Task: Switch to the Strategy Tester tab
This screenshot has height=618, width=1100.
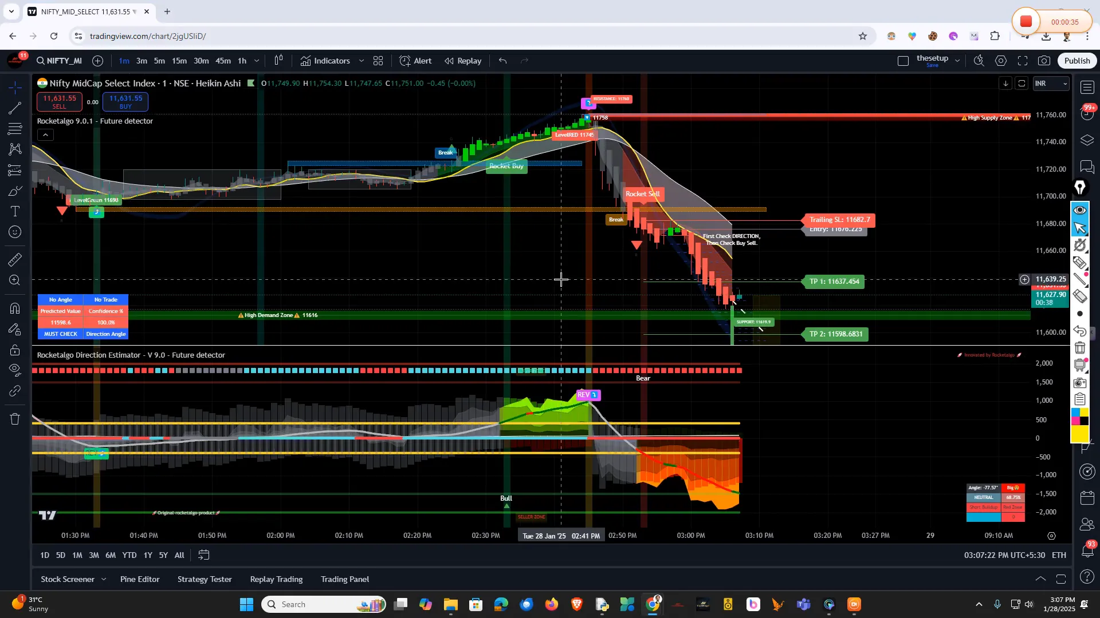Action: [x=205, y=579]
